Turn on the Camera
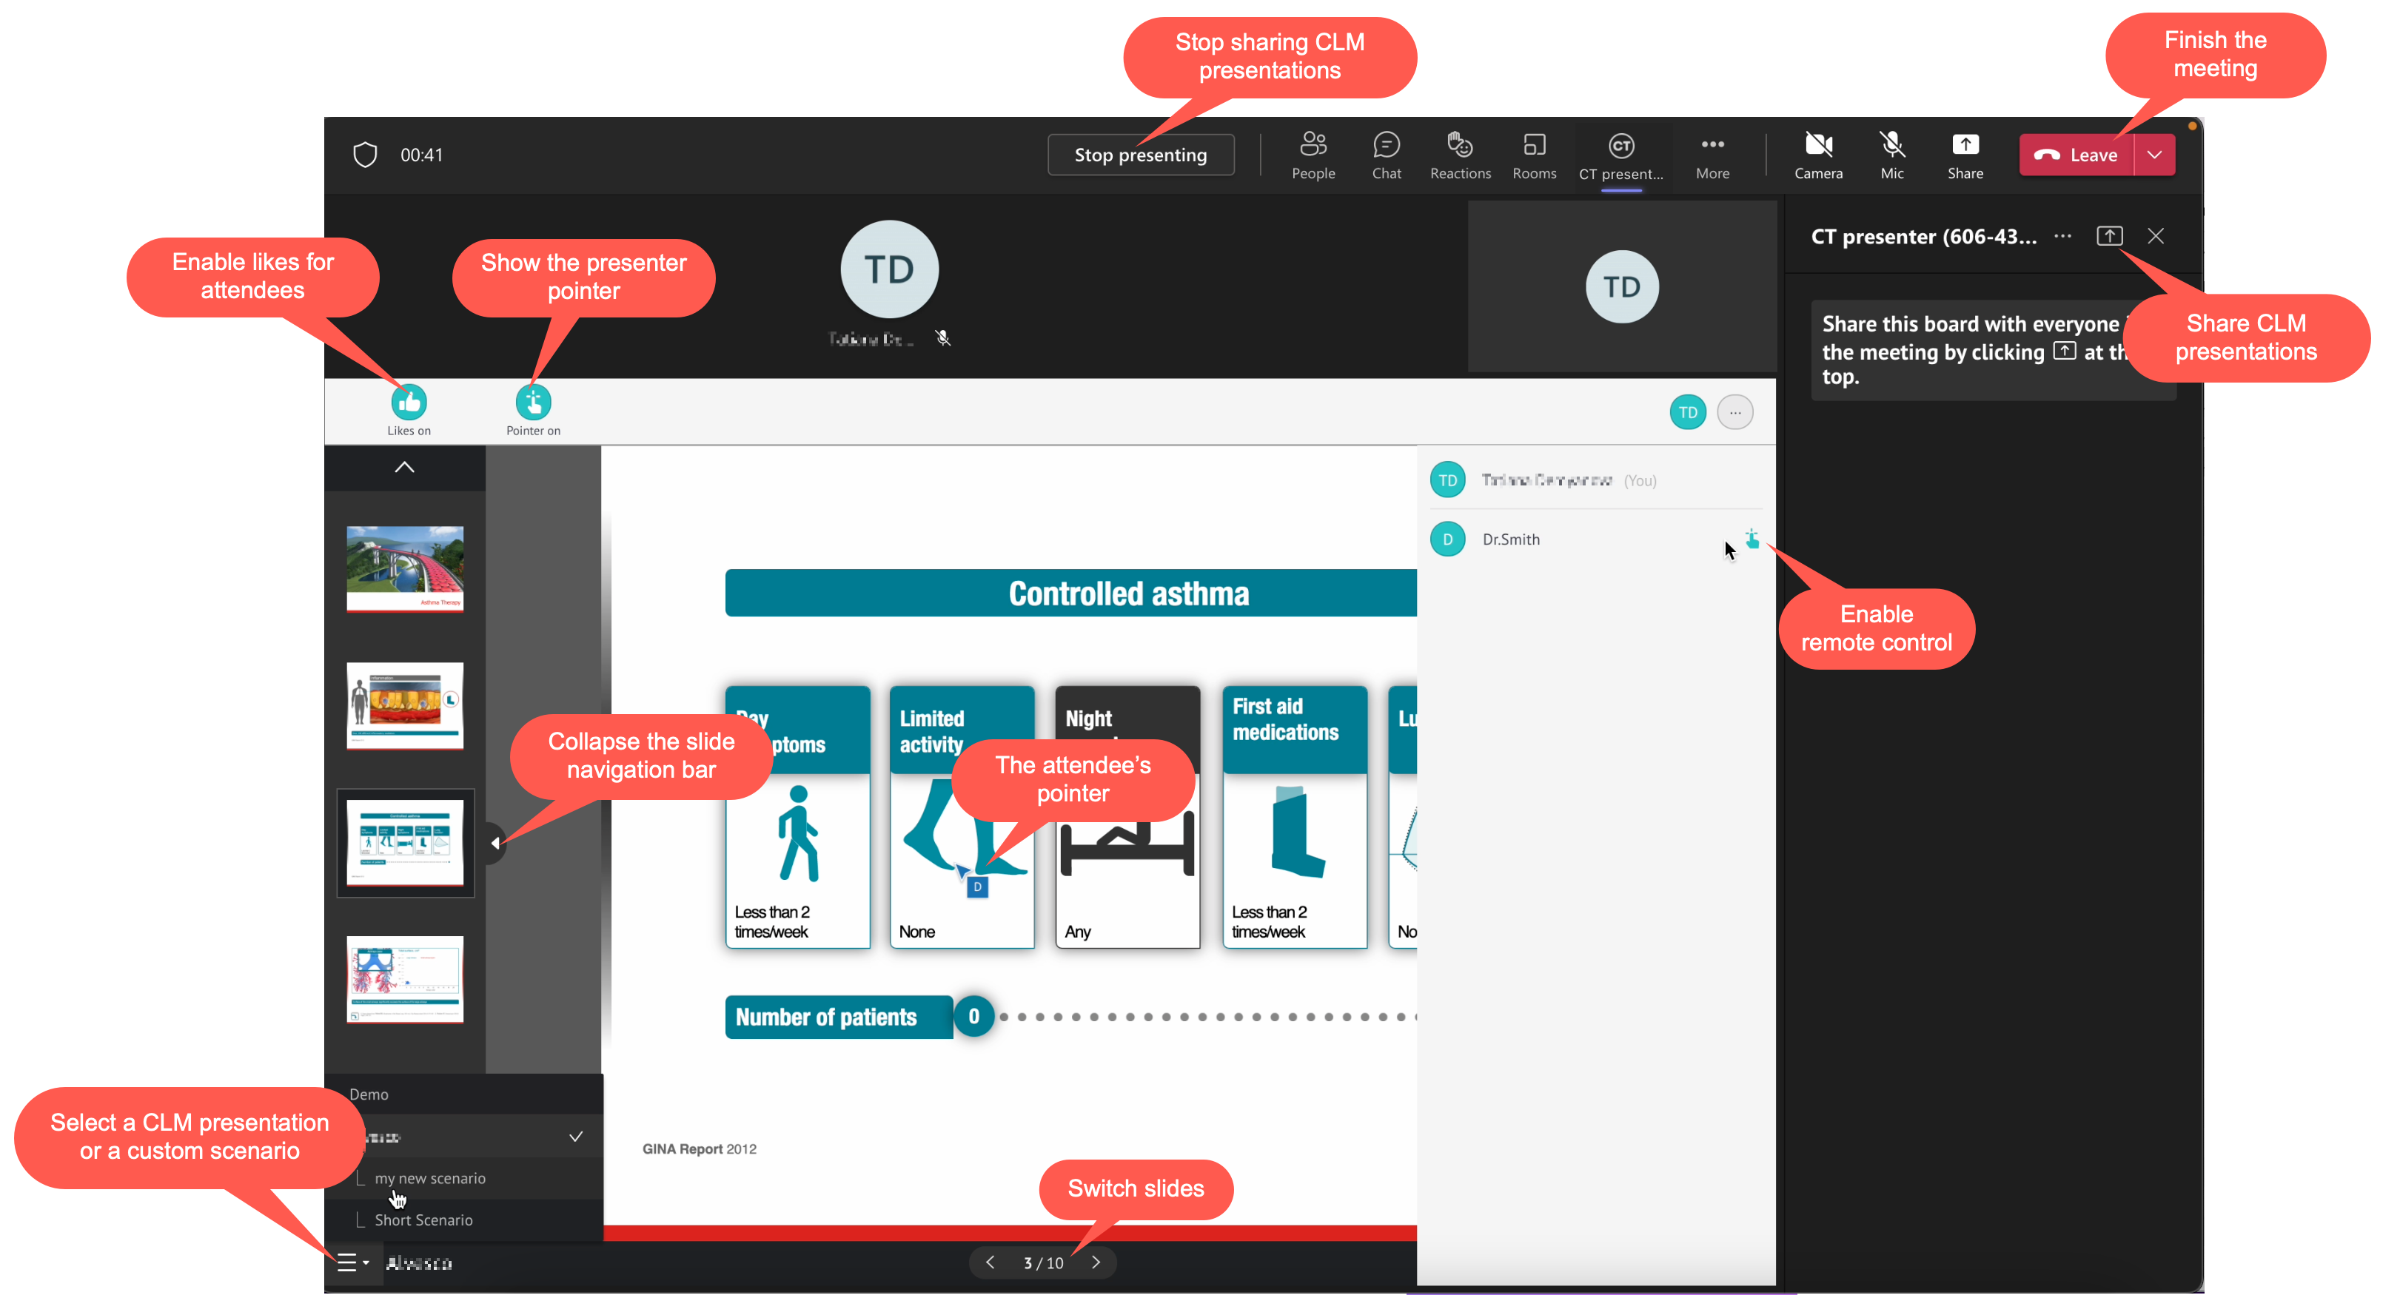The image size is (2400, 1295). [x=1819, y=154]
